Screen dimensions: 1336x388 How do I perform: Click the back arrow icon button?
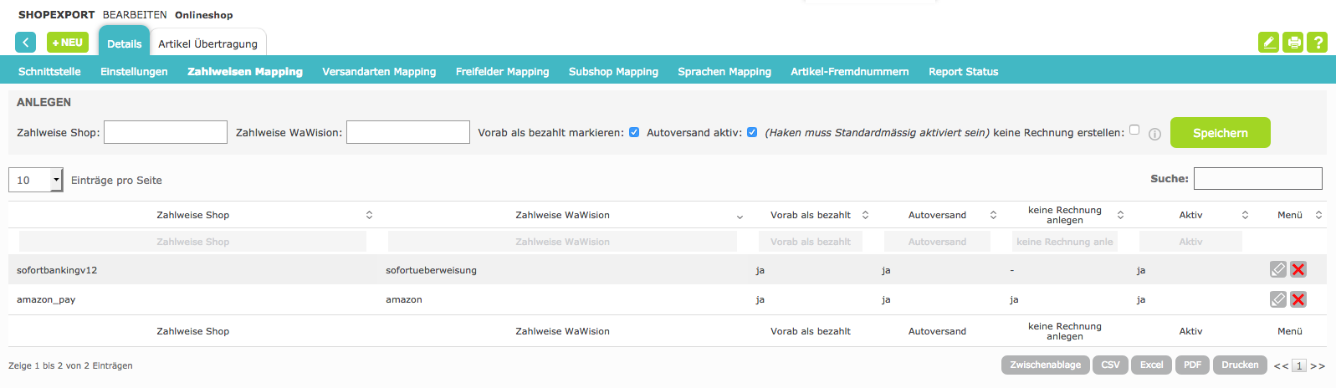pyautogui.click(x=25, y=43)
